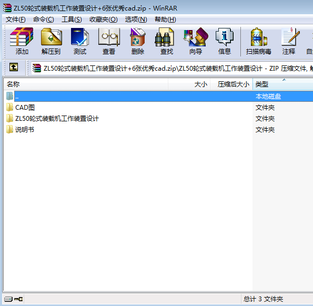Click the 说明书 folder icon

point(9,130)
